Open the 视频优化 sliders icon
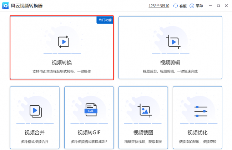The width and height of the screenshot is (232, 150). coord(201,111)
